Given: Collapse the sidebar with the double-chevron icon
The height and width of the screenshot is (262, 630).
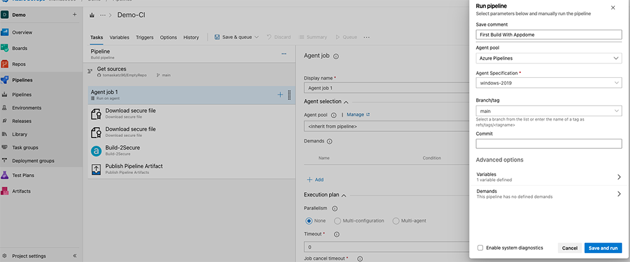Looking at the screenshot, I should [74, 256].
